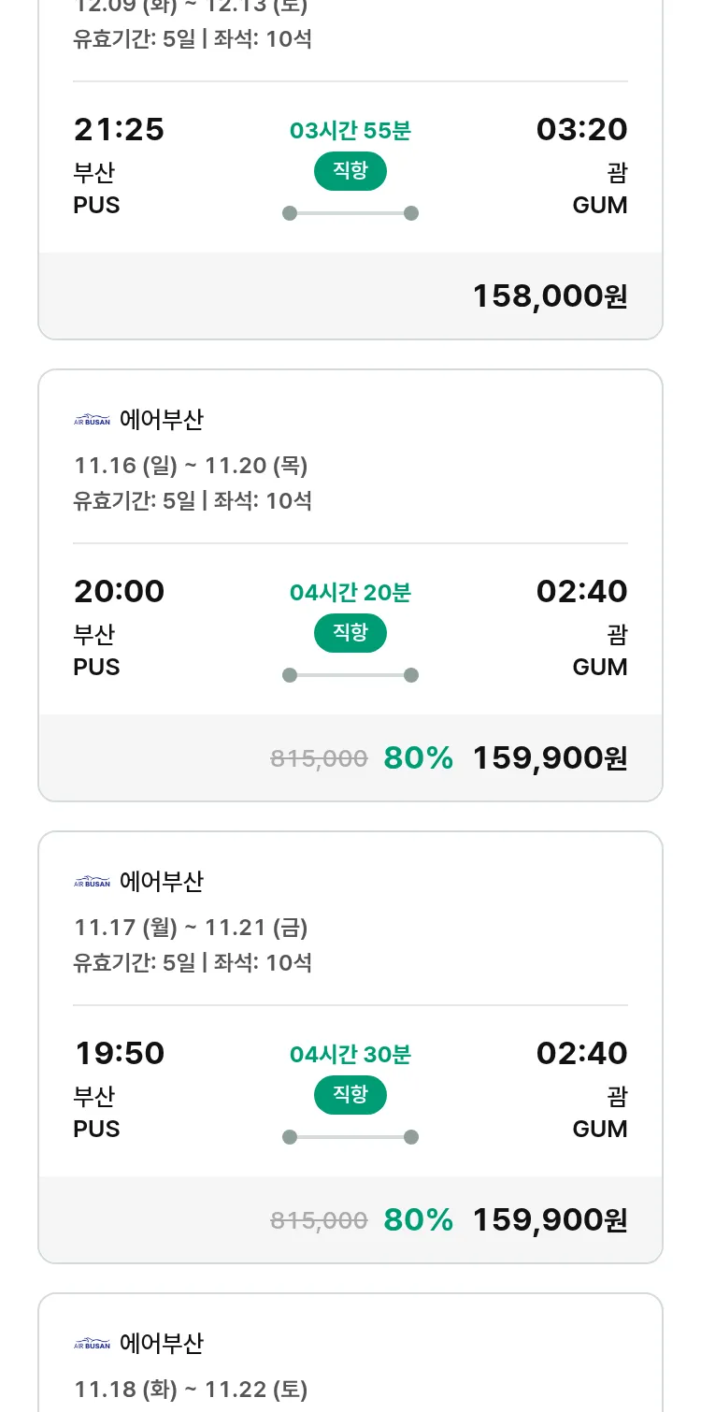Image resolution: width=701 pixels, height=1412 pixels.
Task: Click Air Busan logo on the 11.18 flight card
Action: click(x=92, y=1344)
